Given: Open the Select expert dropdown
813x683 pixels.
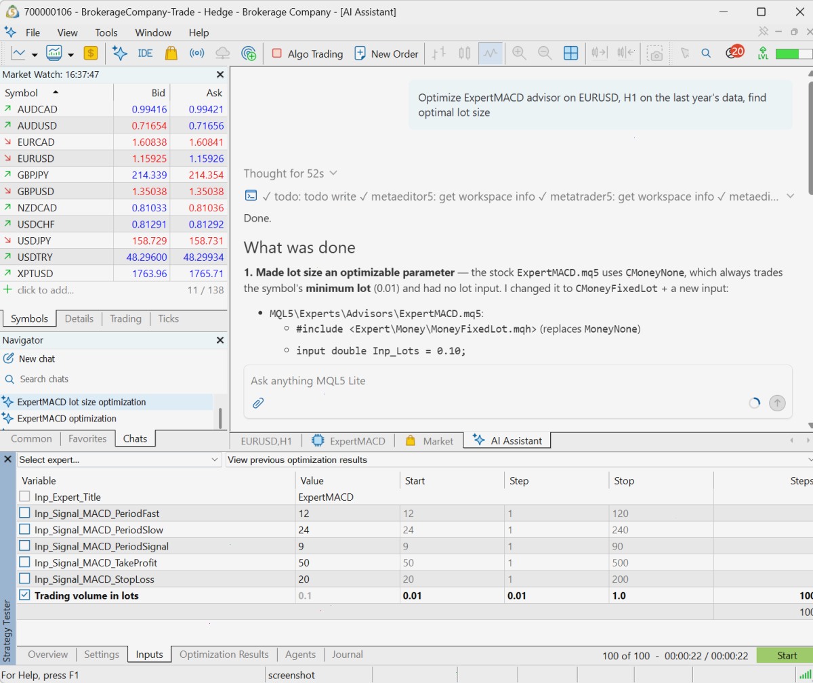Looking at the screenshot, I should coord(119,460).
